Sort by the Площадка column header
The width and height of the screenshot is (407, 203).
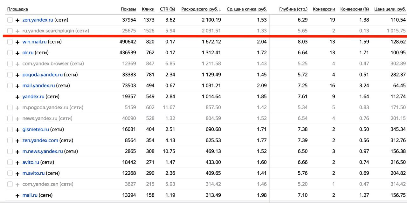tap(17, 9)
